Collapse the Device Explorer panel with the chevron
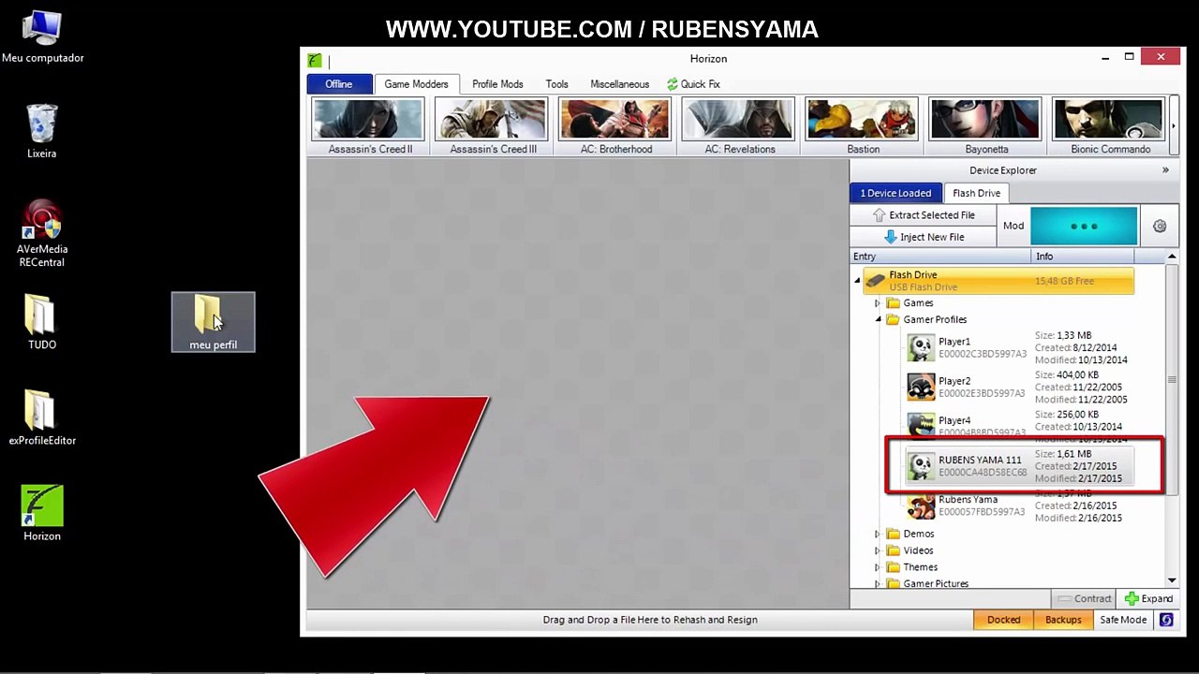 1165,170
